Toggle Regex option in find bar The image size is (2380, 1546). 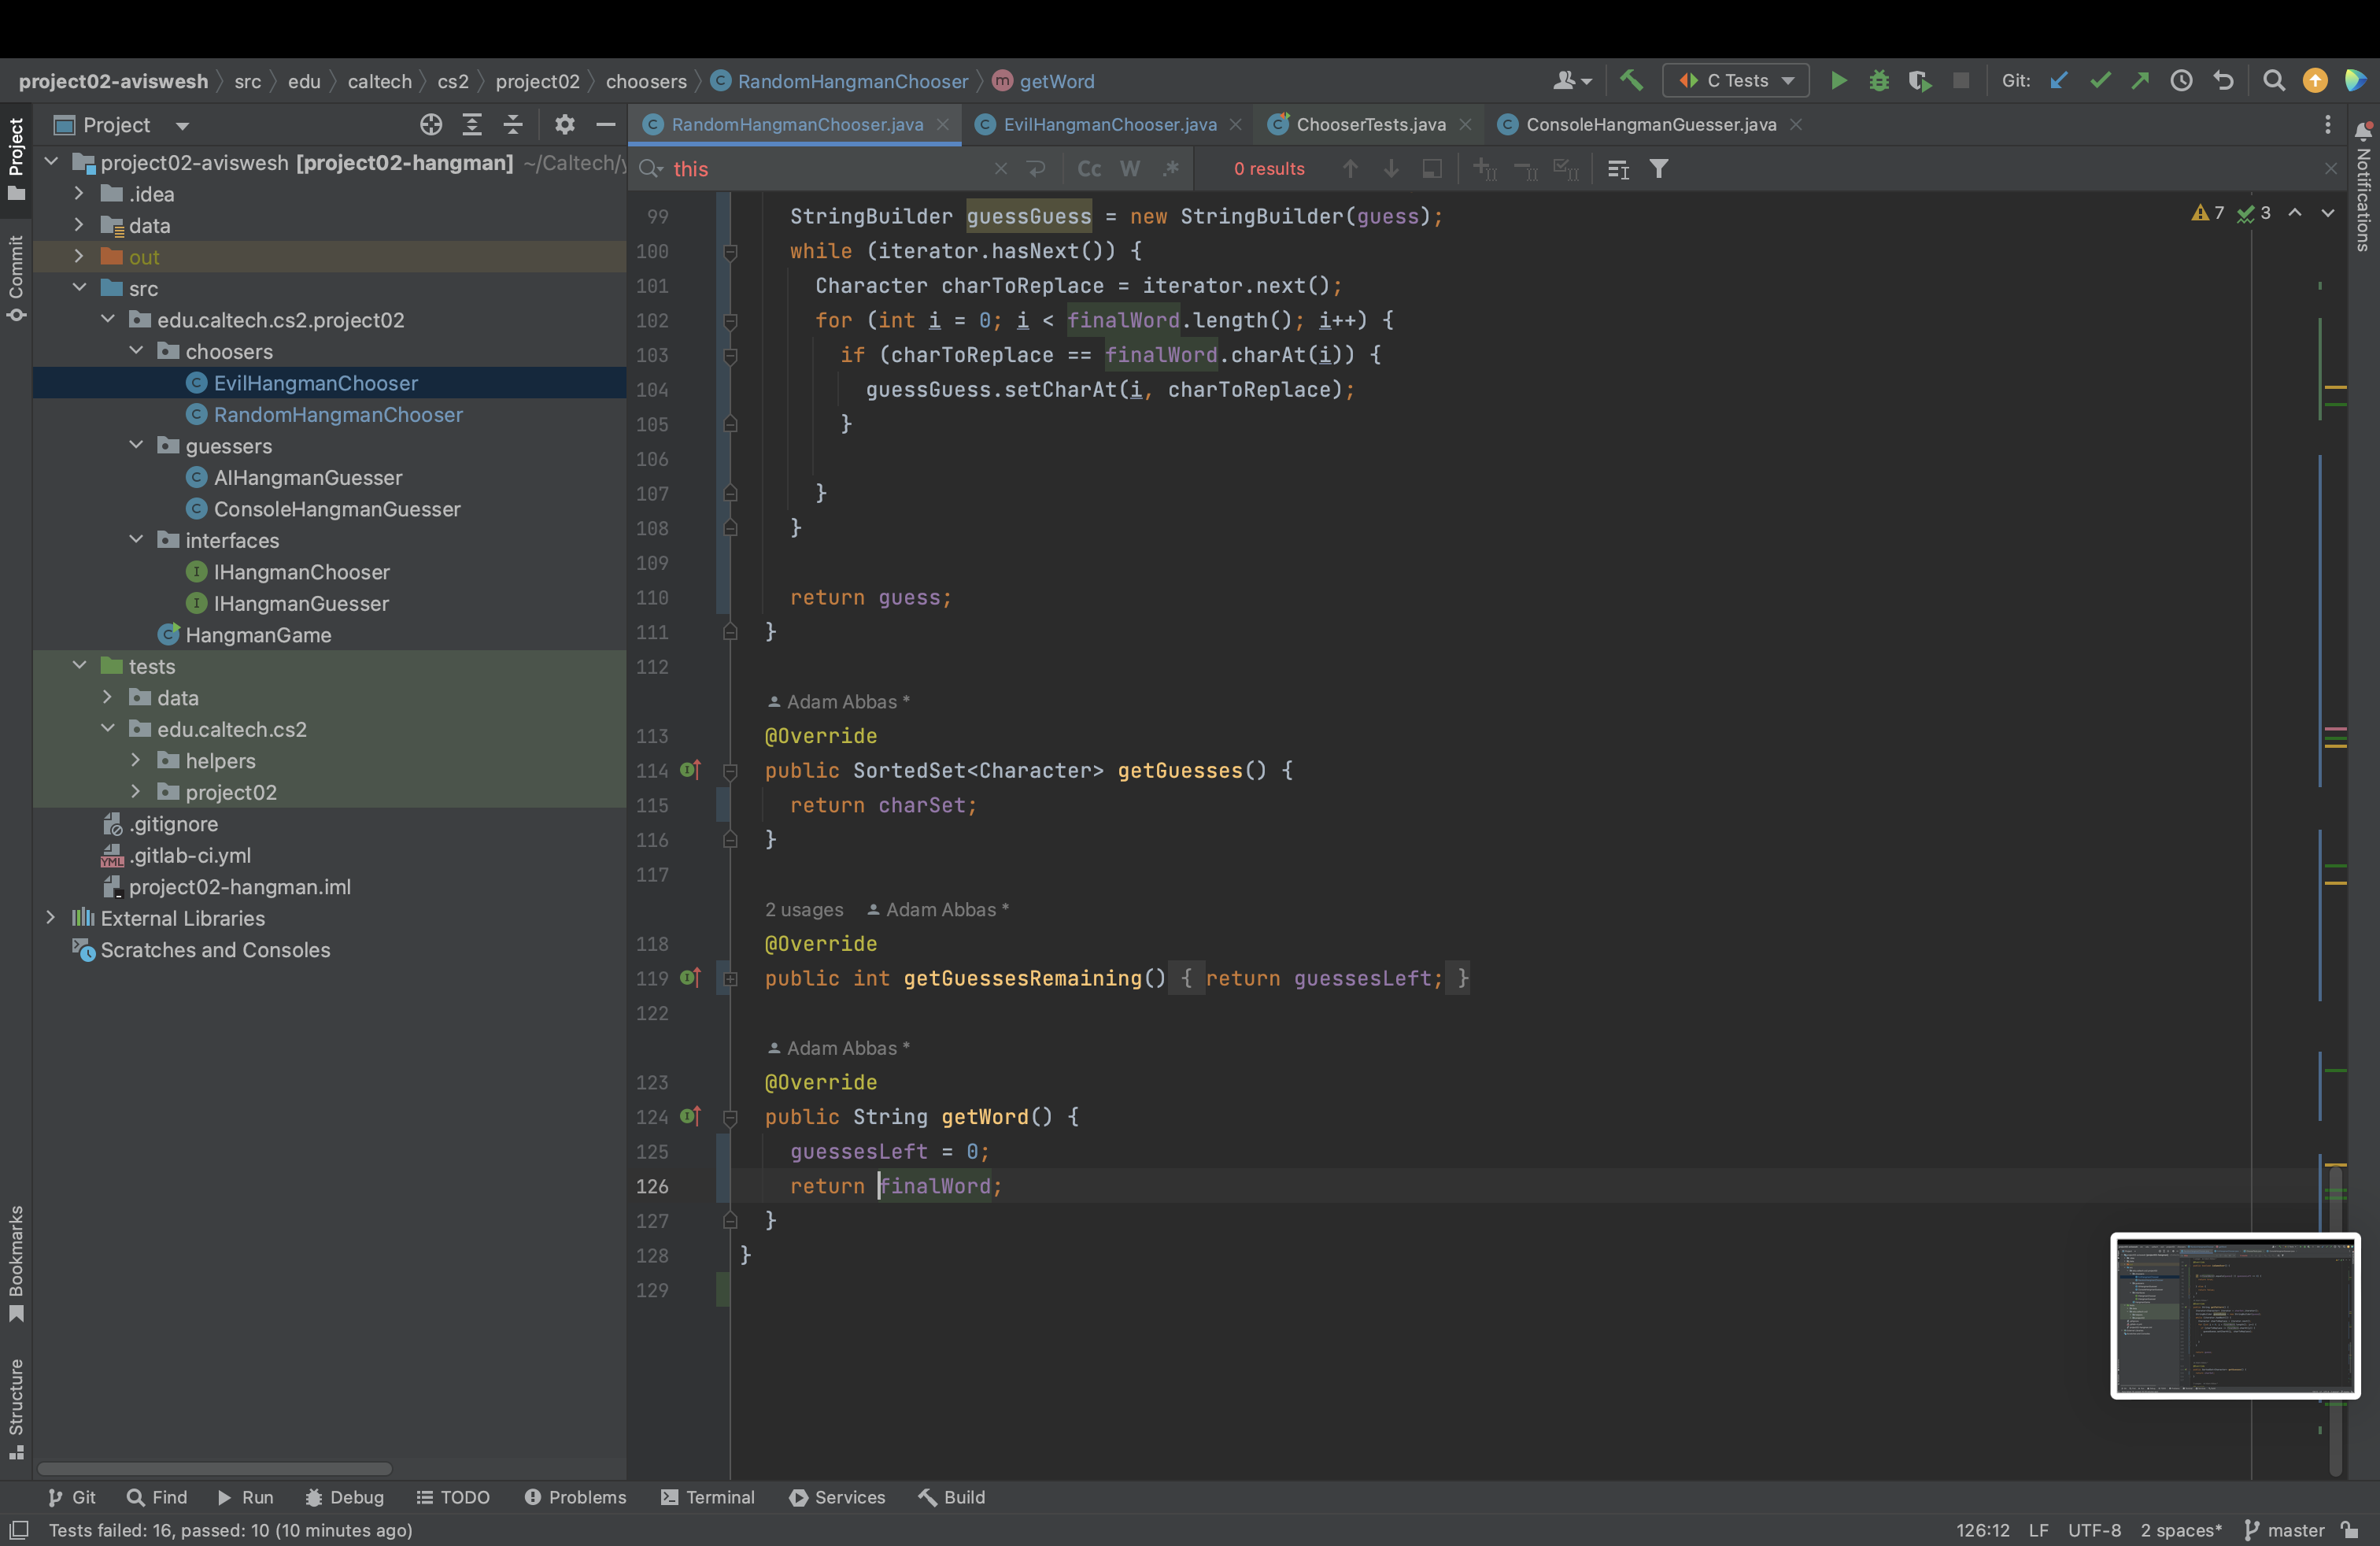pos(1170,169)
